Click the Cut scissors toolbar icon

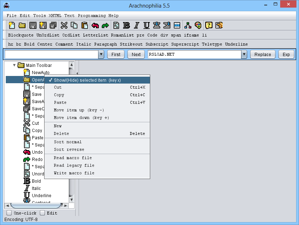pyautogui.click(x=64, y=25)
